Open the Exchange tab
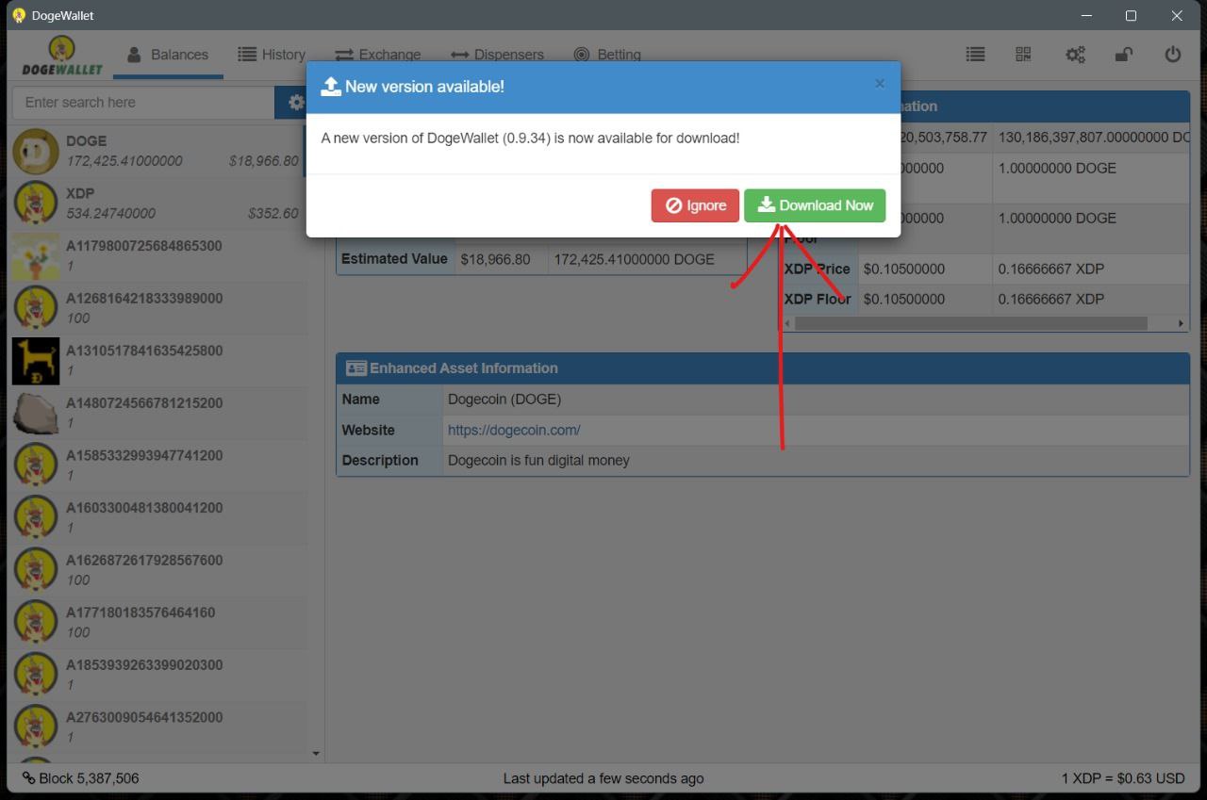This screenshot has width=1207, height=800. [x=377, y=55]
